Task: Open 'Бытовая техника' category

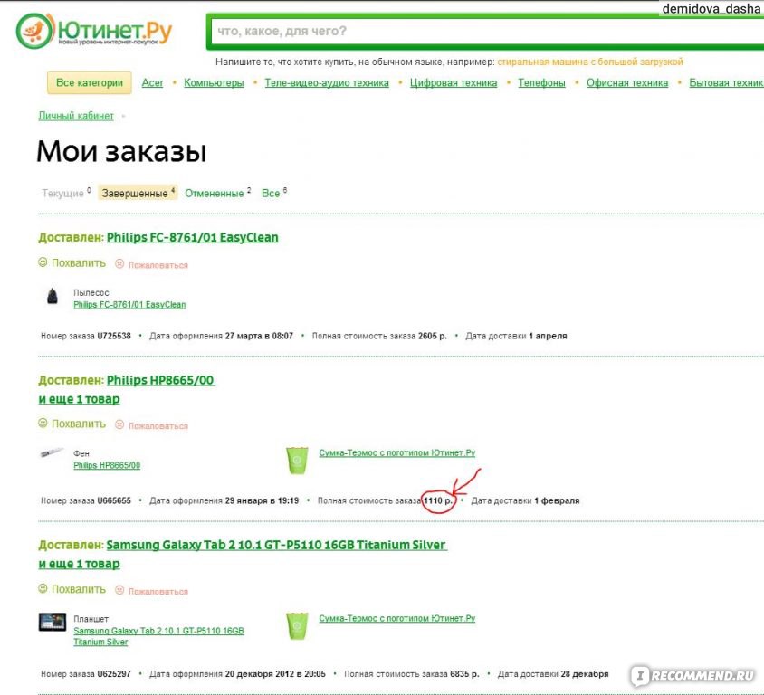Action: 727,82
